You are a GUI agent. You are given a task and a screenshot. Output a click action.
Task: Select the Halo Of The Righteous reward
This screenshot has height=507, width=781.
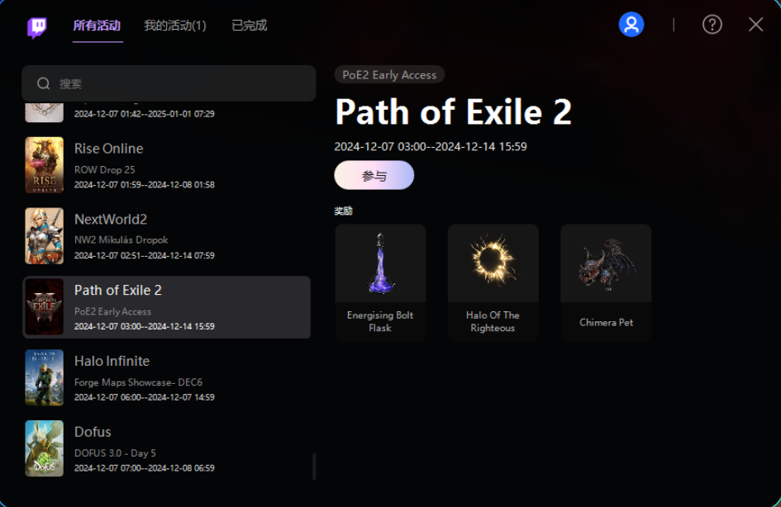click(493, 282)
